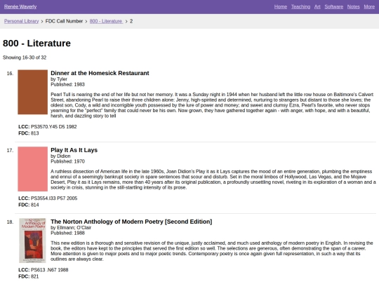Open the Software section
379x284 pixels.
click(x=334, y=7)
